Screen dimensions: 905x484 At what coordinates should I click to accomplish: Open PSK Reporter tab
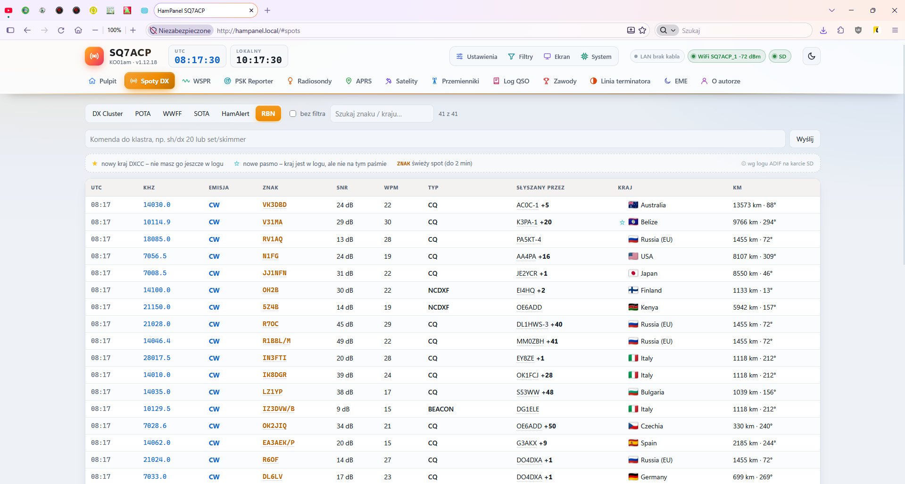tap(249, 81)
